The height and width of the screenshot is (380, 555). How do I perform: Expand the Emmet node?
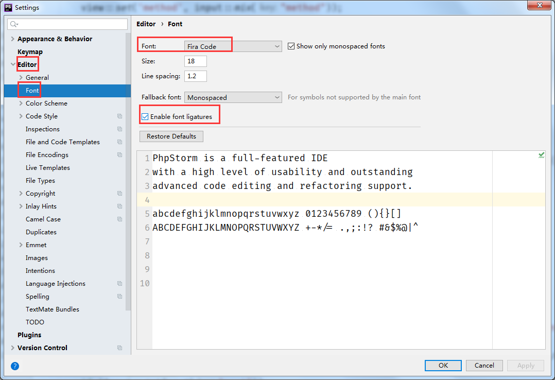(21, 245)
